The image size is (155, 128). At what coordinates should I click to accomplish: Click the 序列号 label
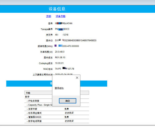[49, 35]
